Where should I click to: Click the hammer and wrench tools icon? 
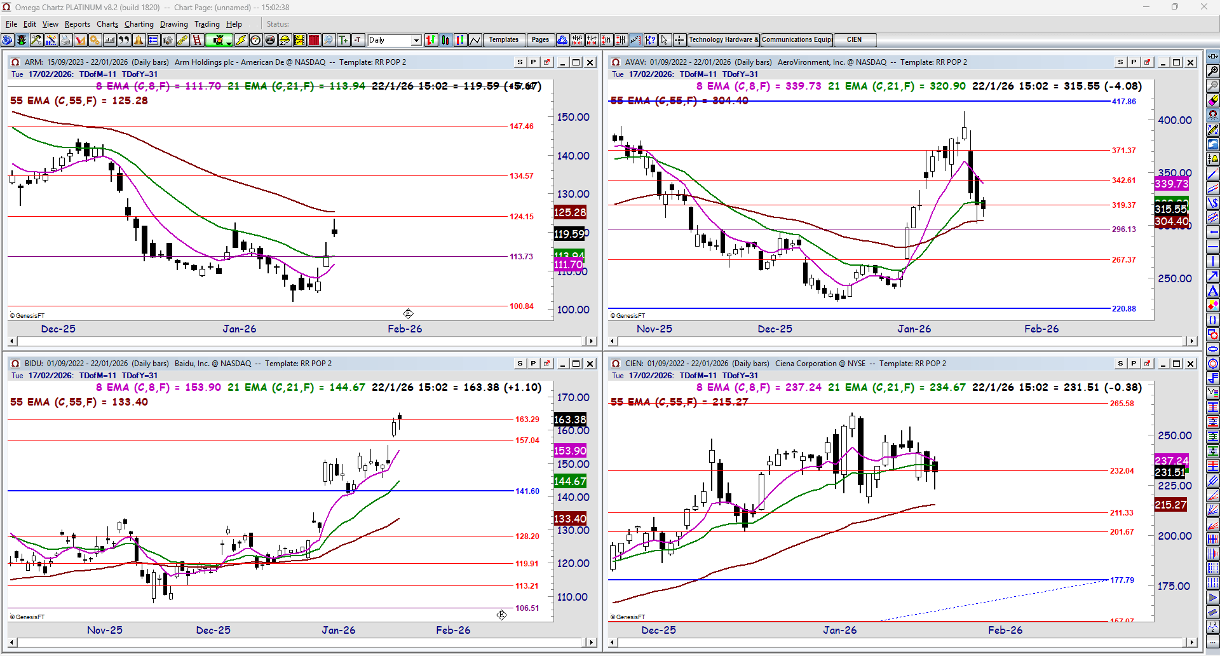pos(36,40)
